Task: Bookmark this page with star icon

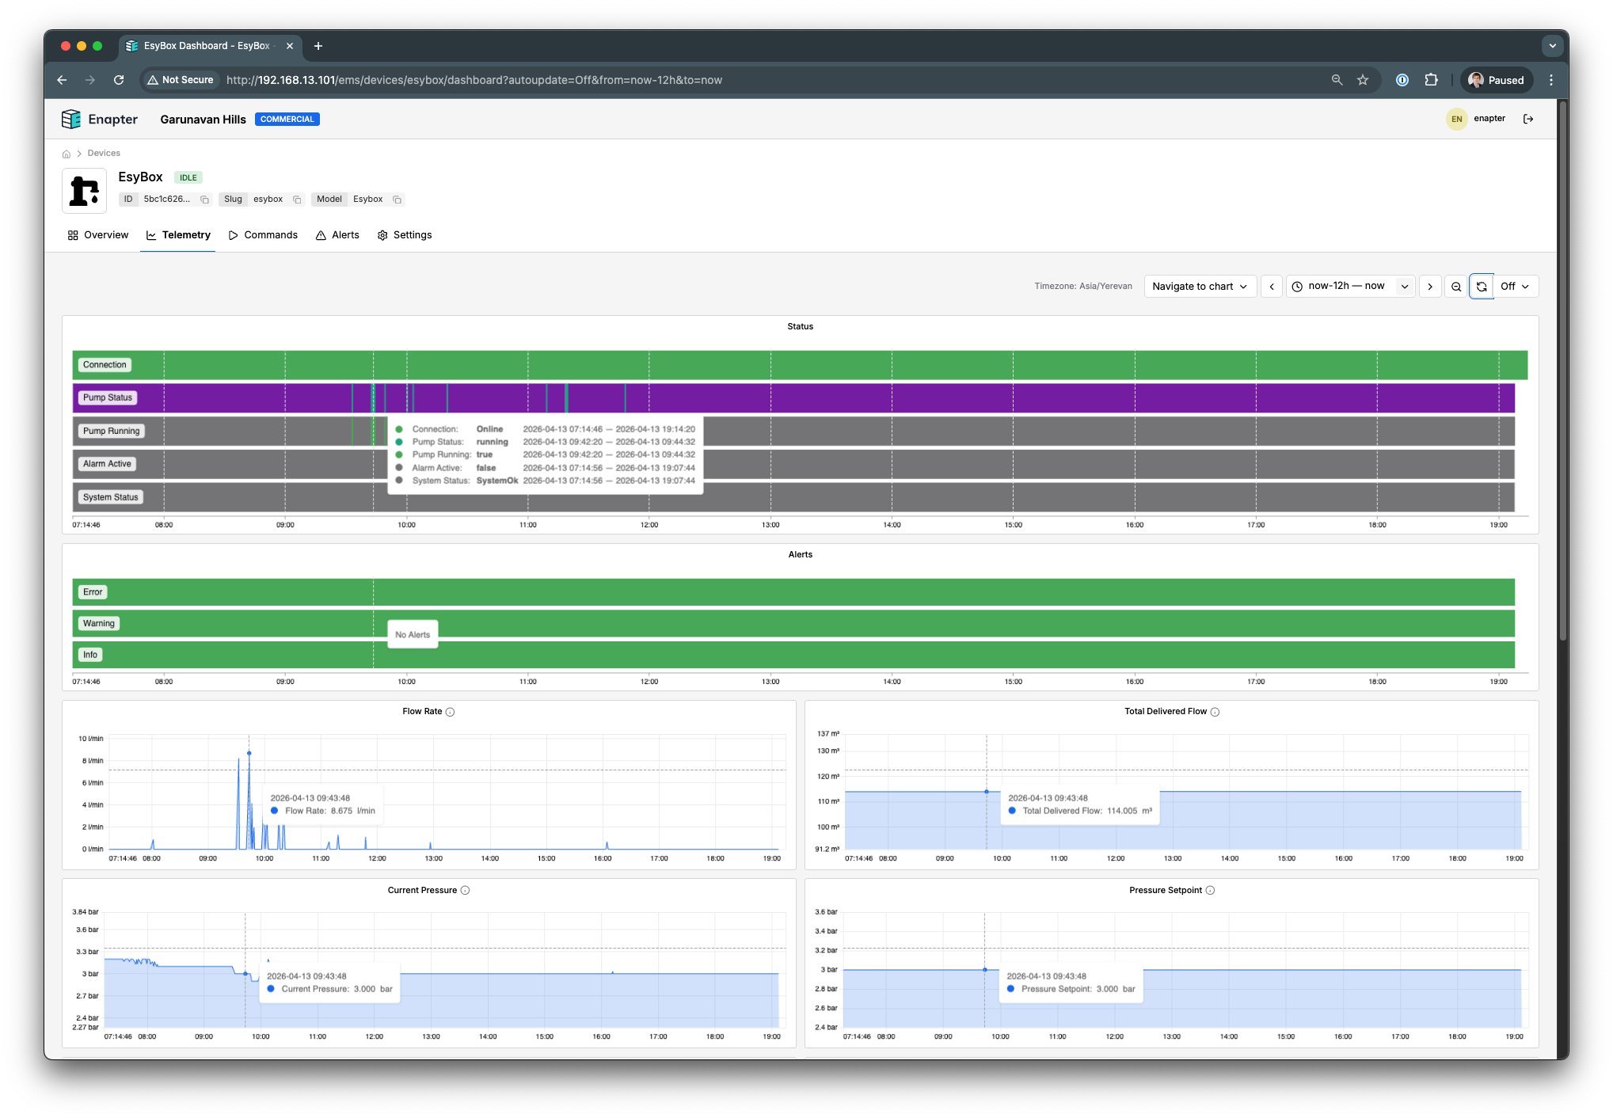Action: pyautogui.click(x=1363, y=80)
